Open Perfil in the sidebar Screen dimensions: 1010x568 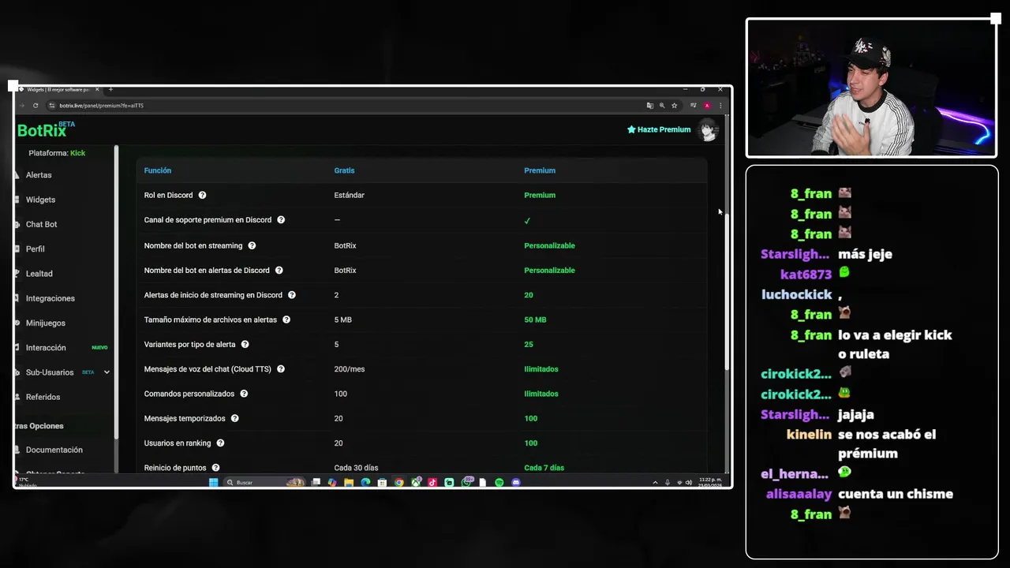click(x=35, y=248)
